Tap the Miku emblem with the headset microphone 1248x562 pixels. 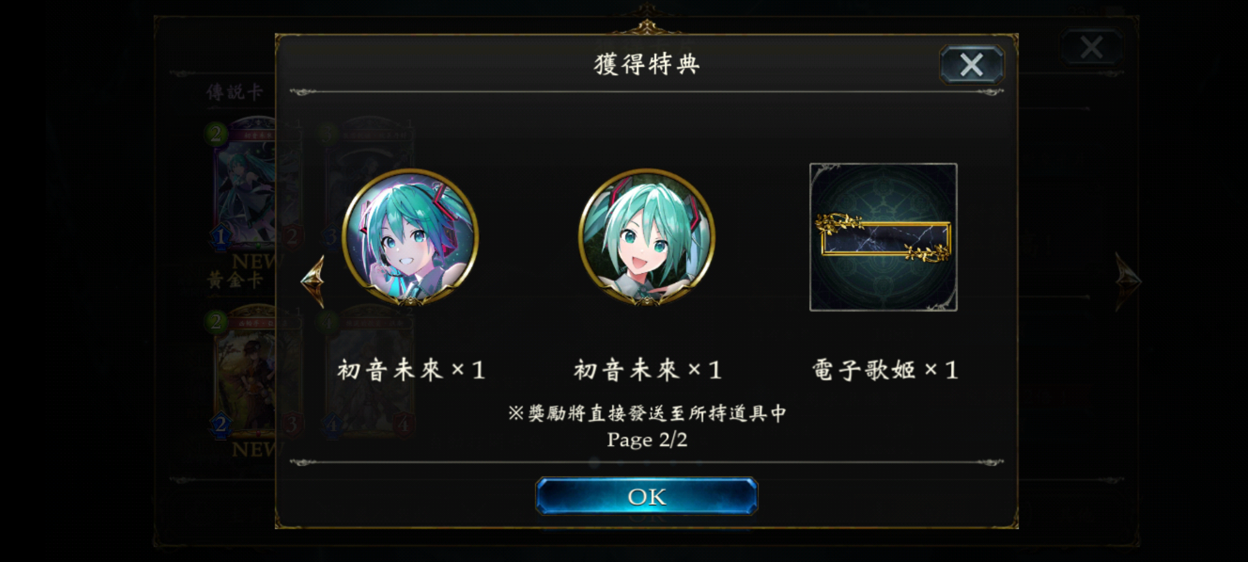tap(410, 237)
